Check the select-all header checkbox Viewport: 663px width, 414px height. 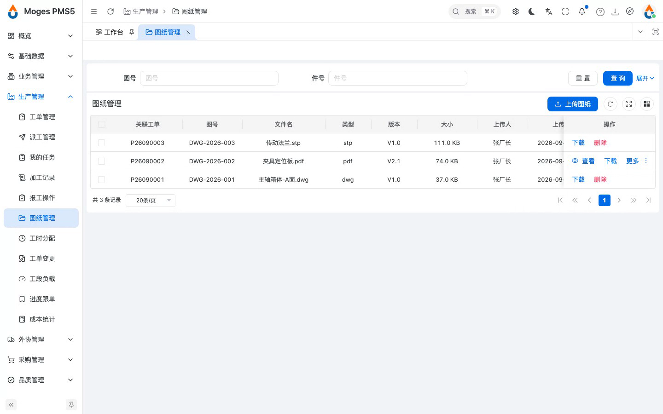(x=102, y=124)
